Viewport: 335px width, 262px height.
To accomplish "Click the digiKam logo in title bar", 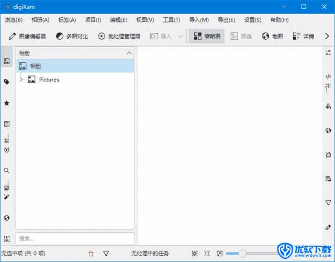I will pyautogui.click(x=7, y=7).
